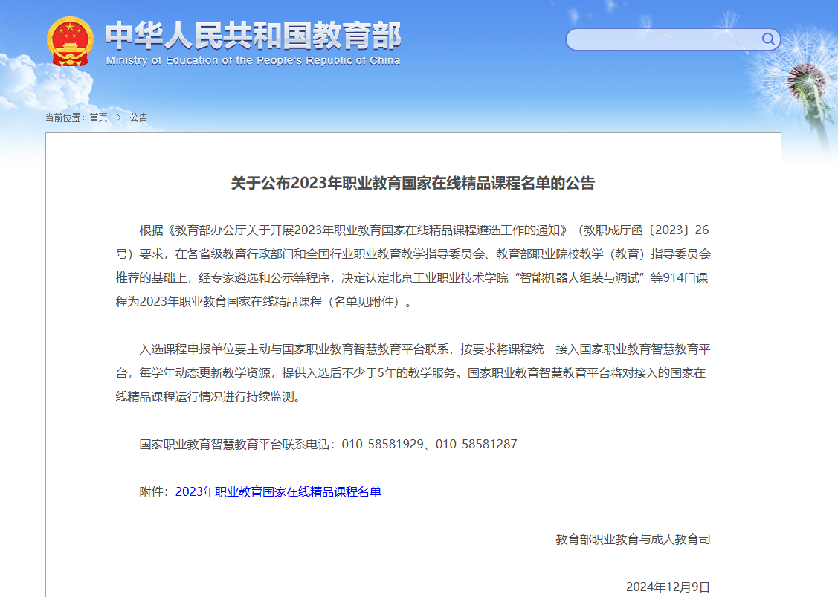
Task: Click the paragraph starting with 入选课程申报单位
Action: click(413, 372)
